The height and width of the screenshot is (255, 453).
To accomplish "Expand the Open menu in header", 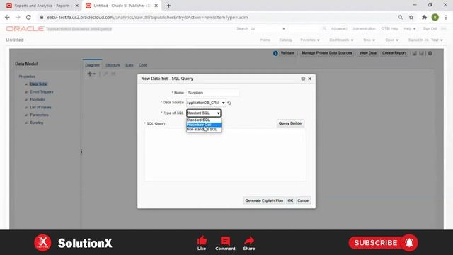I will [x=391, y=40].
